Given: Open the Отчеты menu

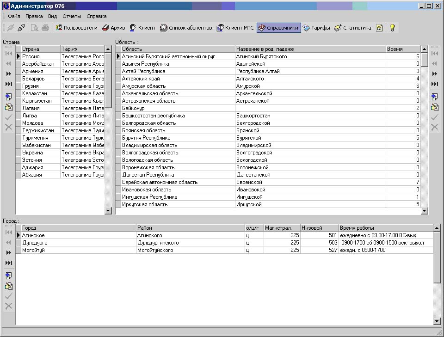Looking at the screenshot, I should click(72, 16).
